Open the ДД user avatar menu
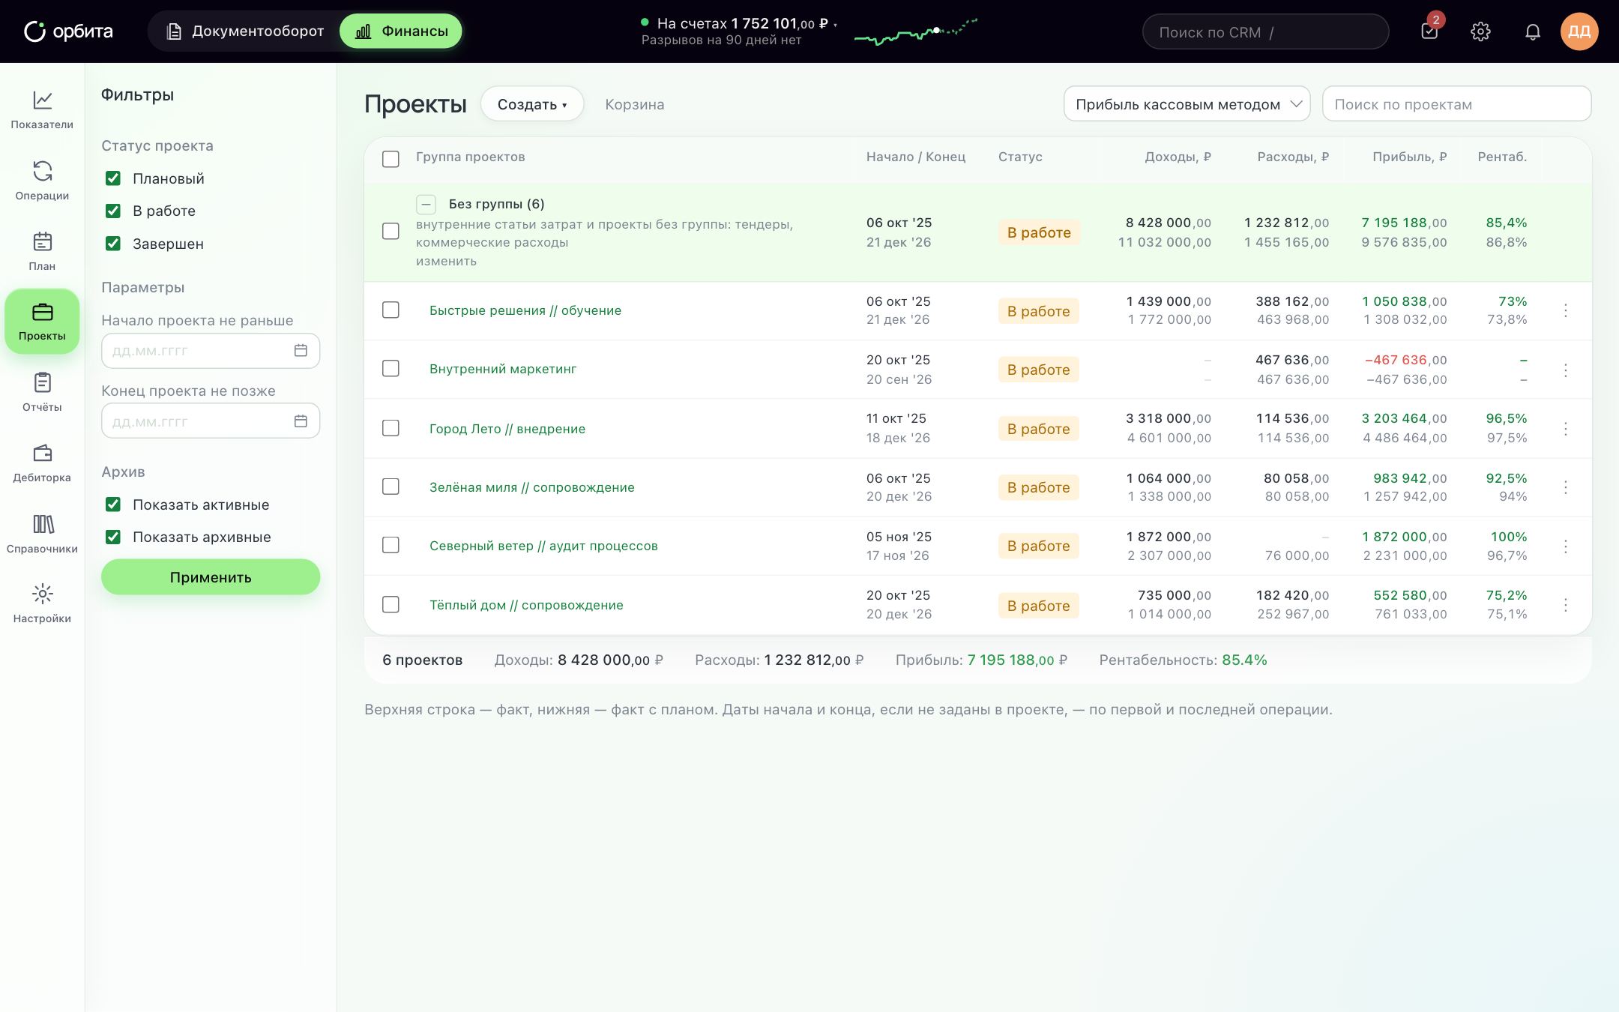Screen dimensions: 1619x1012 1579,31
